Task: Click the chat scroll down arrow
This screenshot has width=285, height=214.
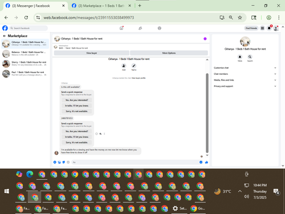Action: point(207,155)
